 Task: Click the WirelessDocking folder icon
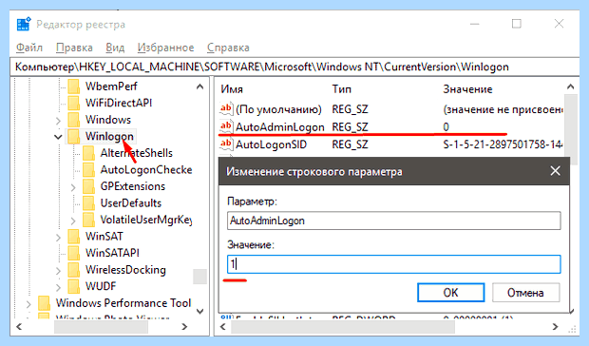(x=74, y=270)
